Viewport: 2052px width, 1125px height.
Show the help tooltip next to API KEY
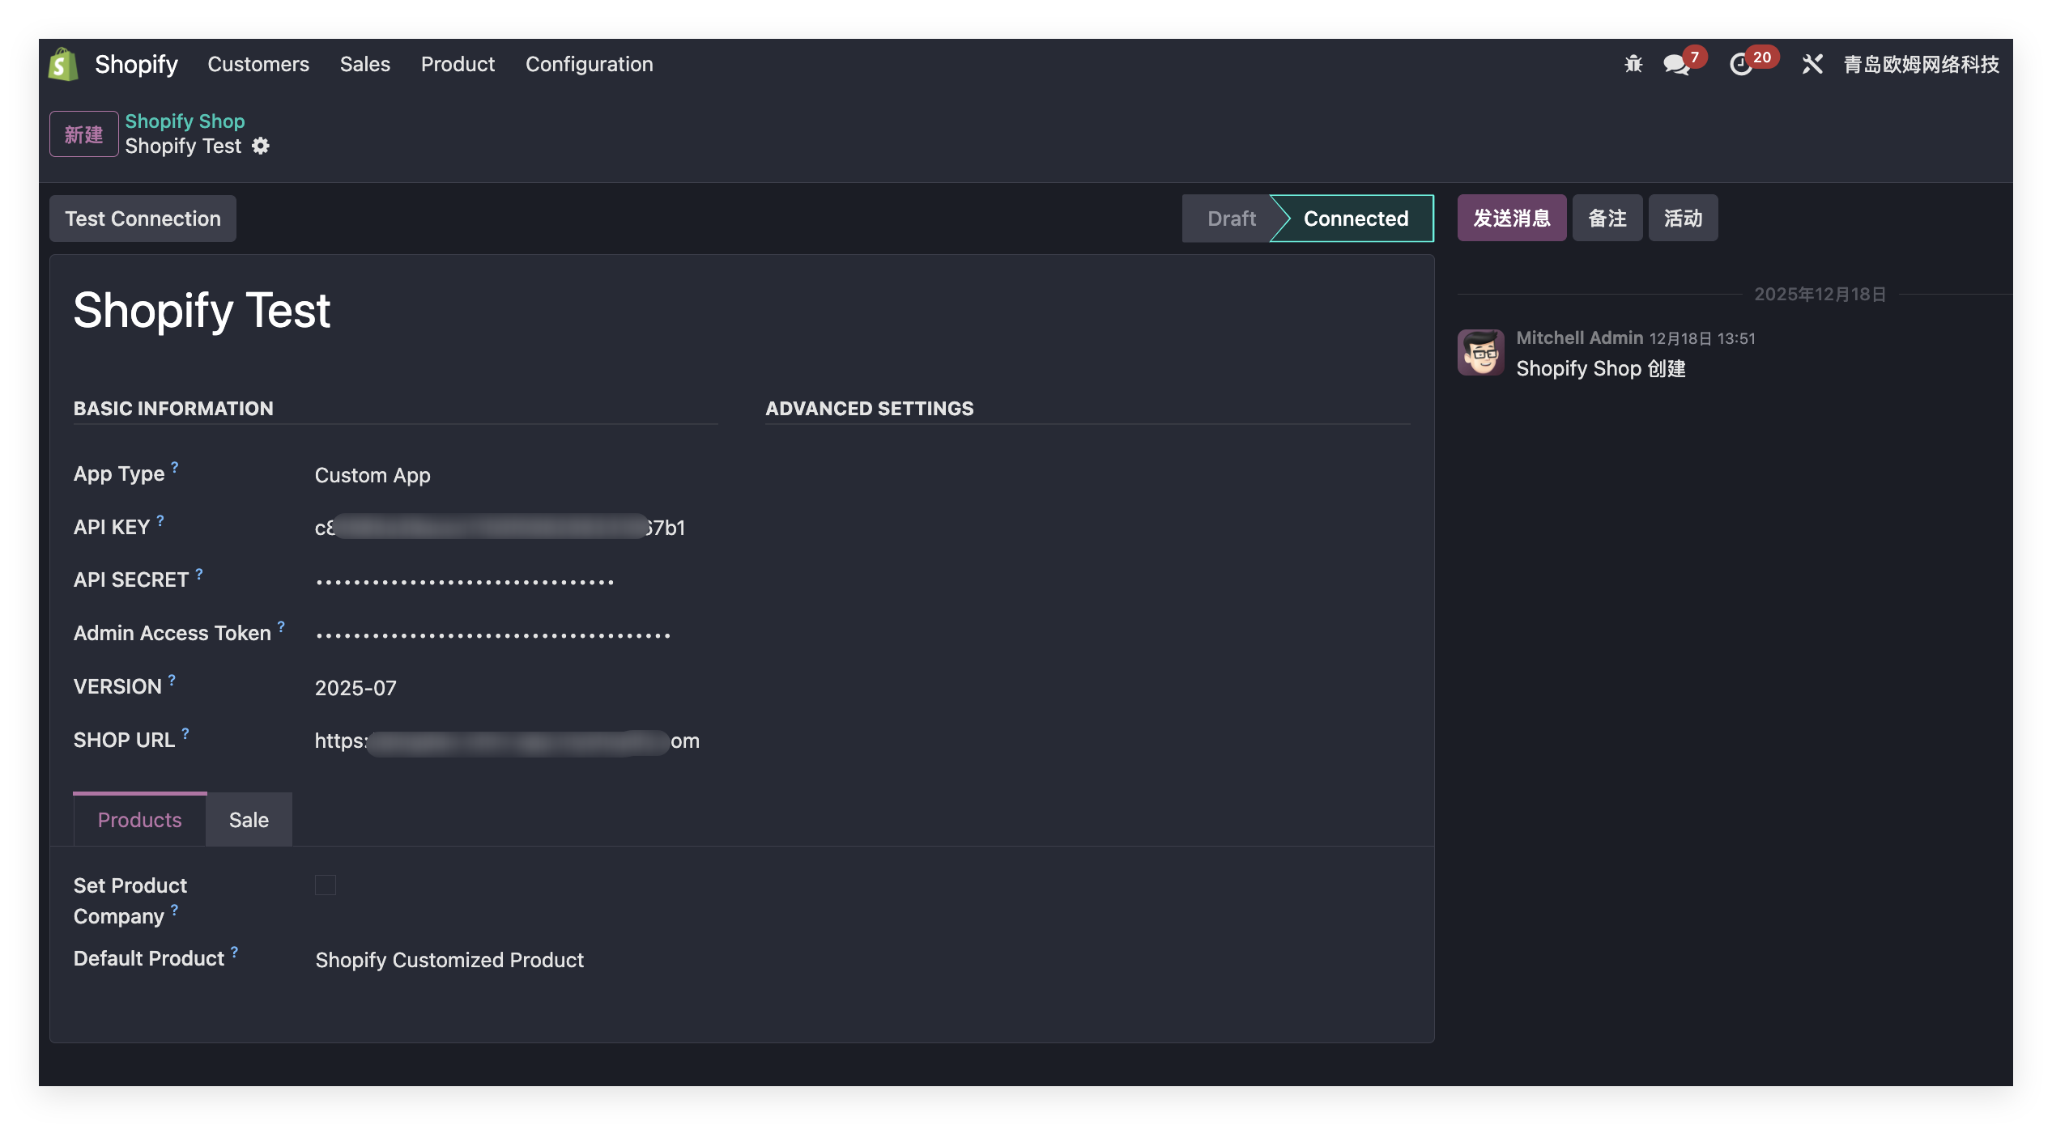[160, 519]
